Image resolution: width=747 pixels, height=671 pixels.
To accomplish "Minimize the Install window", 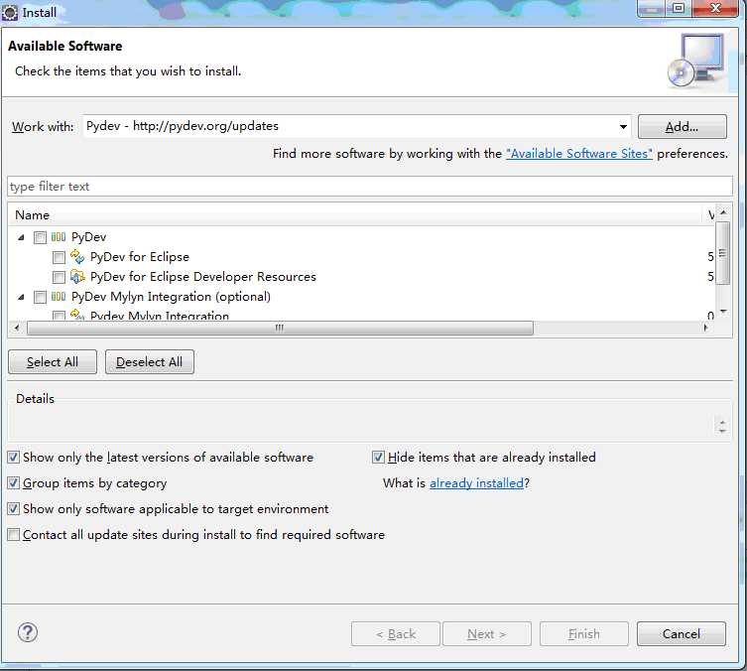I will coord(652,8).
